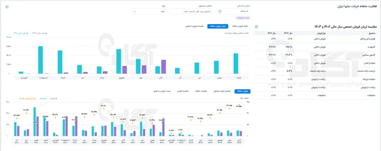Click the نوع فروش column header
Viewport: 381px width, 151px height.
pyautogui.click(x=321, y=33)
